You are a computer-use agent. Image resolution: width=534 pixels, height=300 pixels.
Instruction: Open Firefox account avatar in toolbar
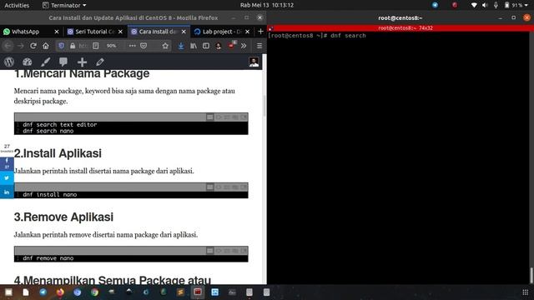(219, 46)
